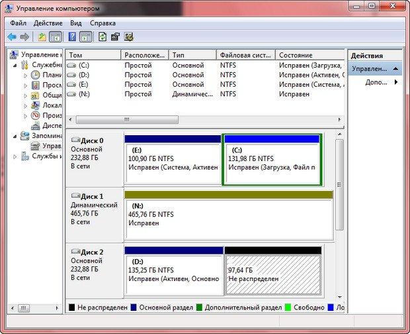Viewport: 410px width, 334px height.
Task: Select the (C:) 131,98 ГБ partition
Action: tap(272, 159)
